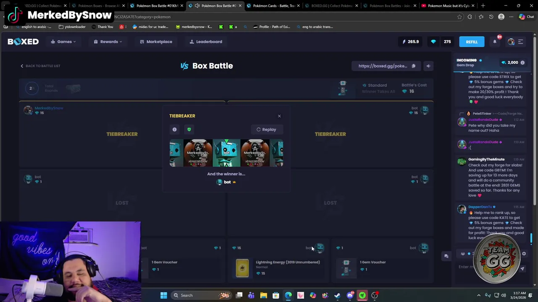Open the Windows Start menu
The width and height of the screenshot is (538, 302).
coord(164,295)
